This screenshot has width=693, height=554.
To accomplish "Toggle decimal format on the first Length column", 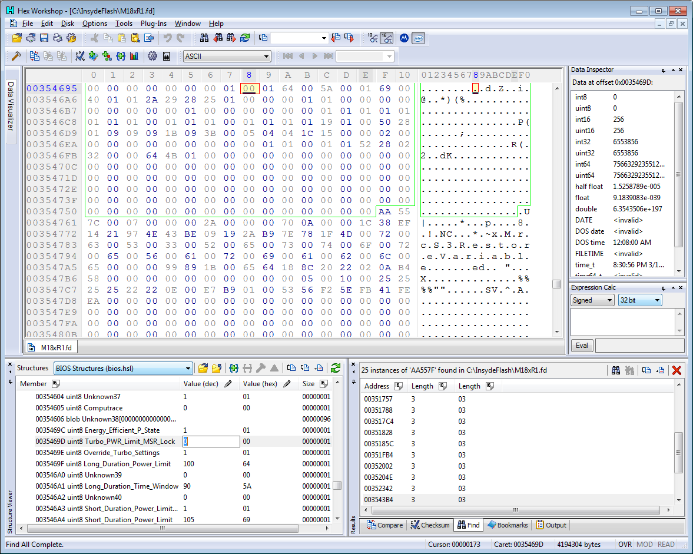I will [x=443, y=386].
